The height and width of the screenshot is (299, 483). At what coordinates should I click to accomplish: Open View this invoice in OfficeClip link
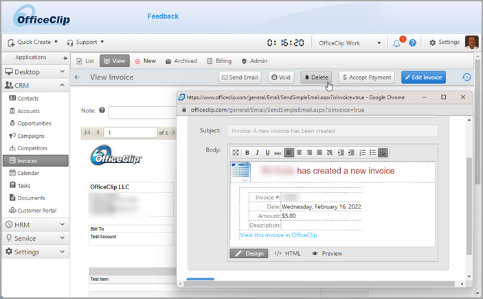[x=278, y=235]
